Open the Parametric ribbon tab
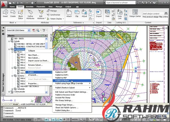Viewport: 170px width, 122px height. 41,6
